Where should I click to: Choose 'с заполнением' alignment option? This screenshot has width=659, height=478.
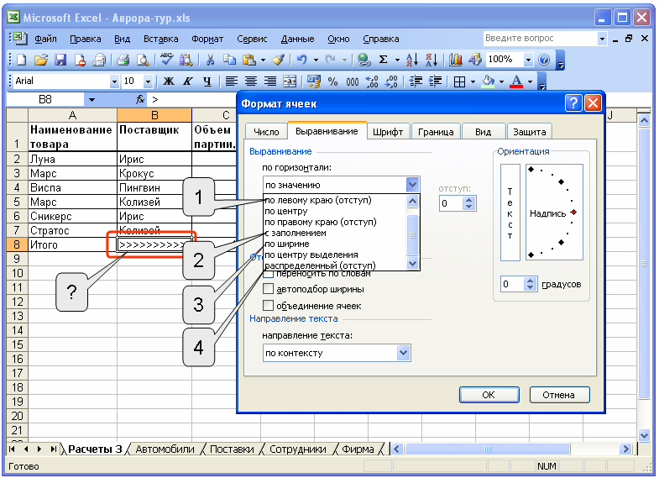coord(296,233)
